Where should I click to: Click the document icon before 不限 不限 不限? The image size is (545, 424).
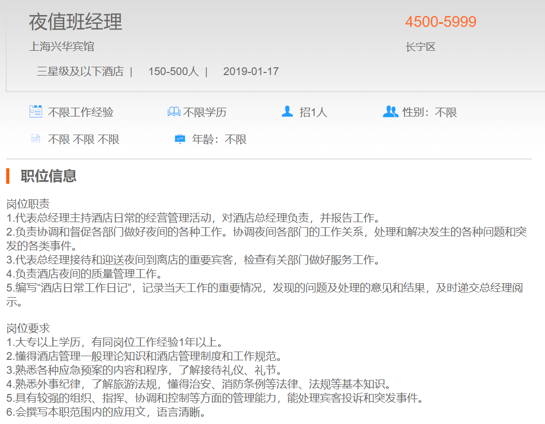35,139
